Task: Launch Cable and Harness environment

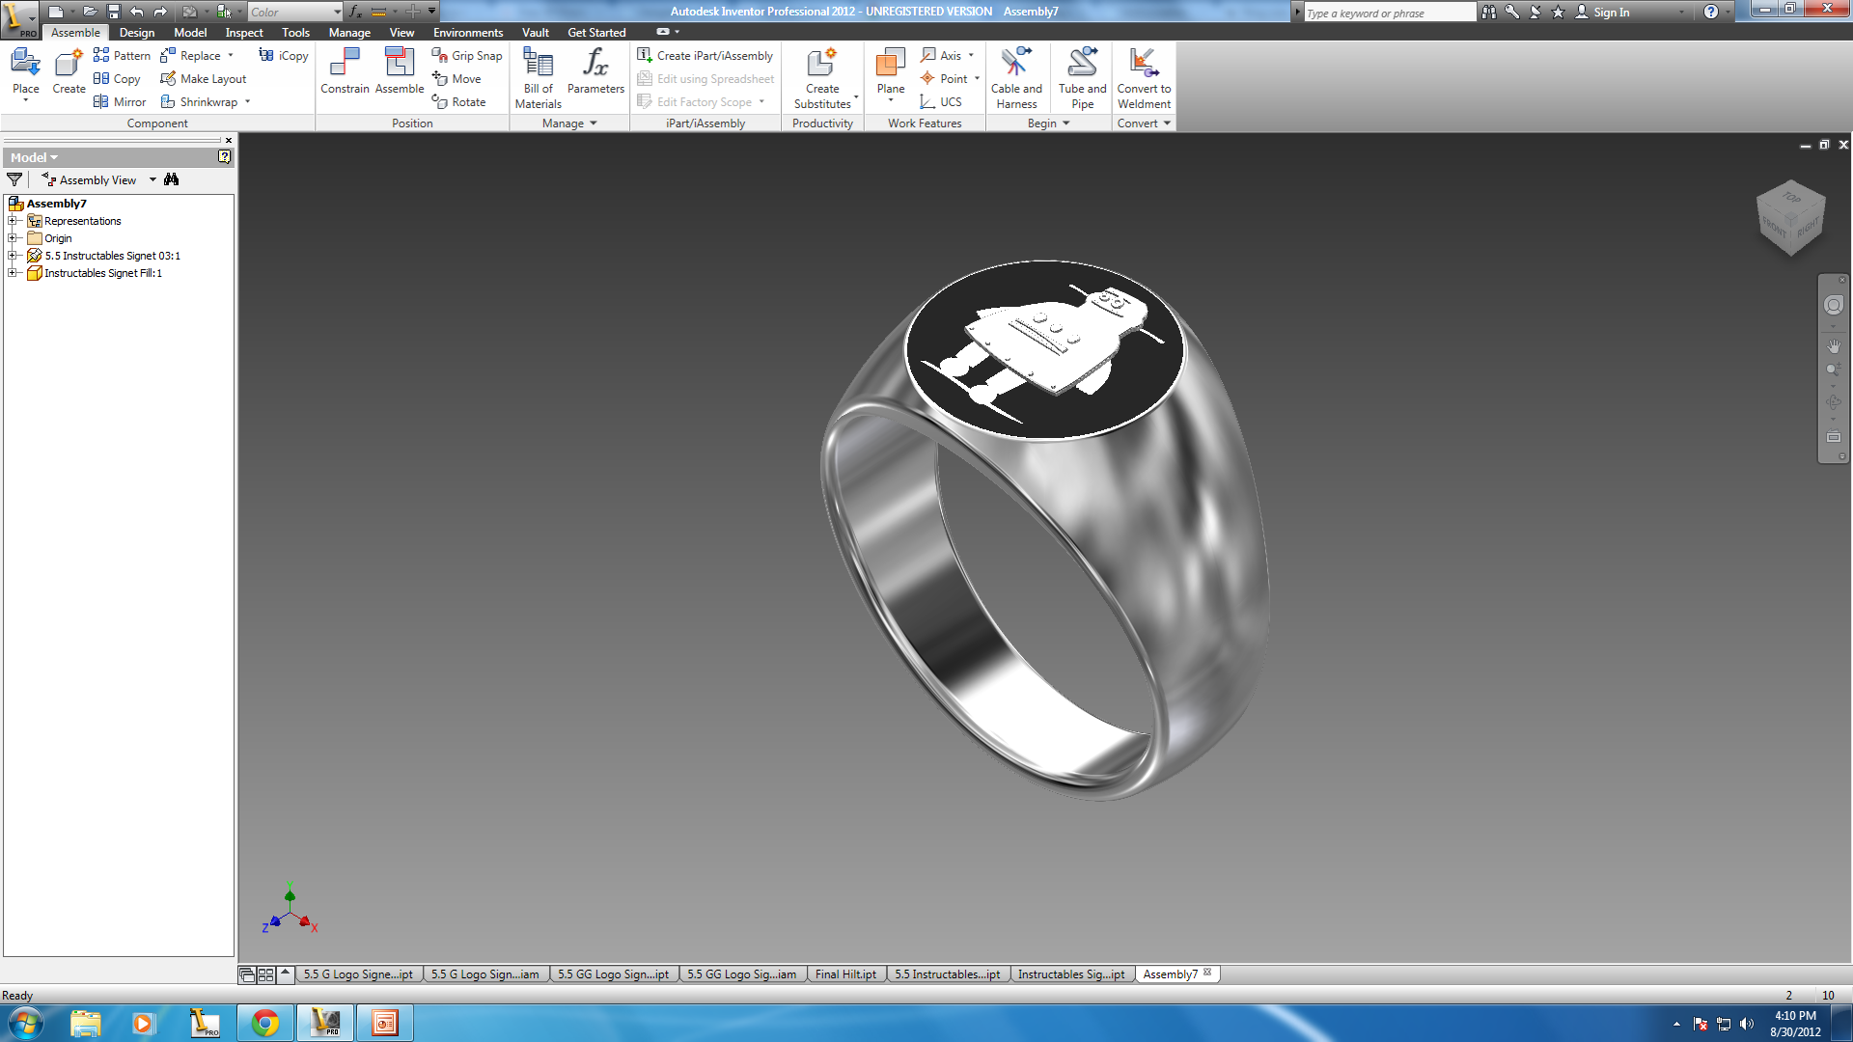Action: pyautogui.click(x=1016, y=78)
